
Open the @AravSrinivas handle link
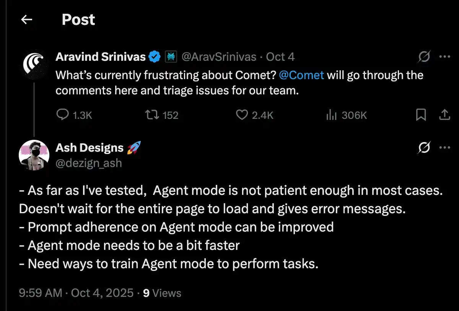218,57
